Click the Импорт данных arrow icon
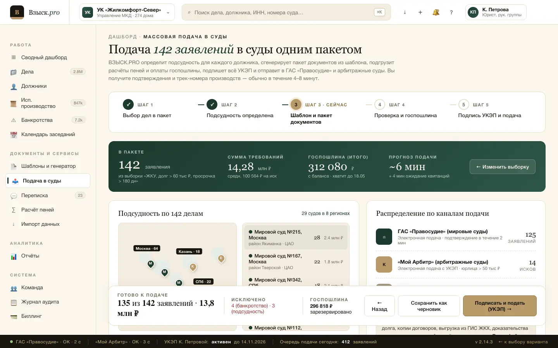The height and width of the screenshot is (348, 558). (x=14, y=224)
